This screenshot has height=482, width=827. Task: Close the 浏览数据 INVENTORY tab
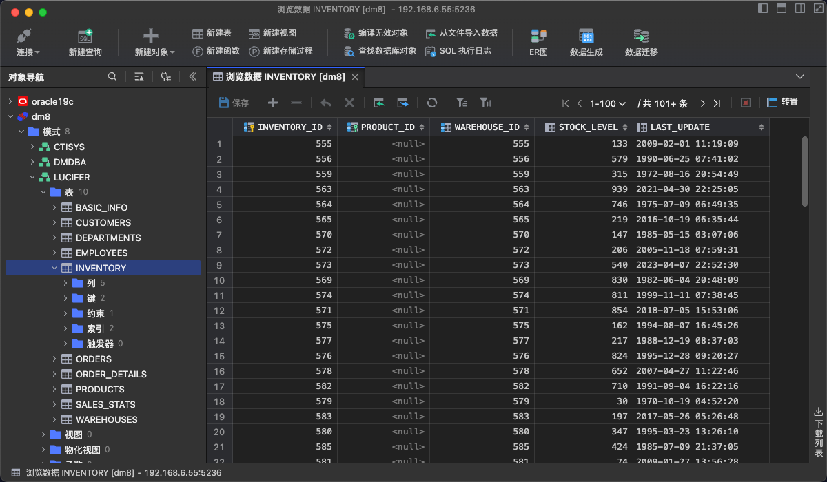click(x=355, y=77)
